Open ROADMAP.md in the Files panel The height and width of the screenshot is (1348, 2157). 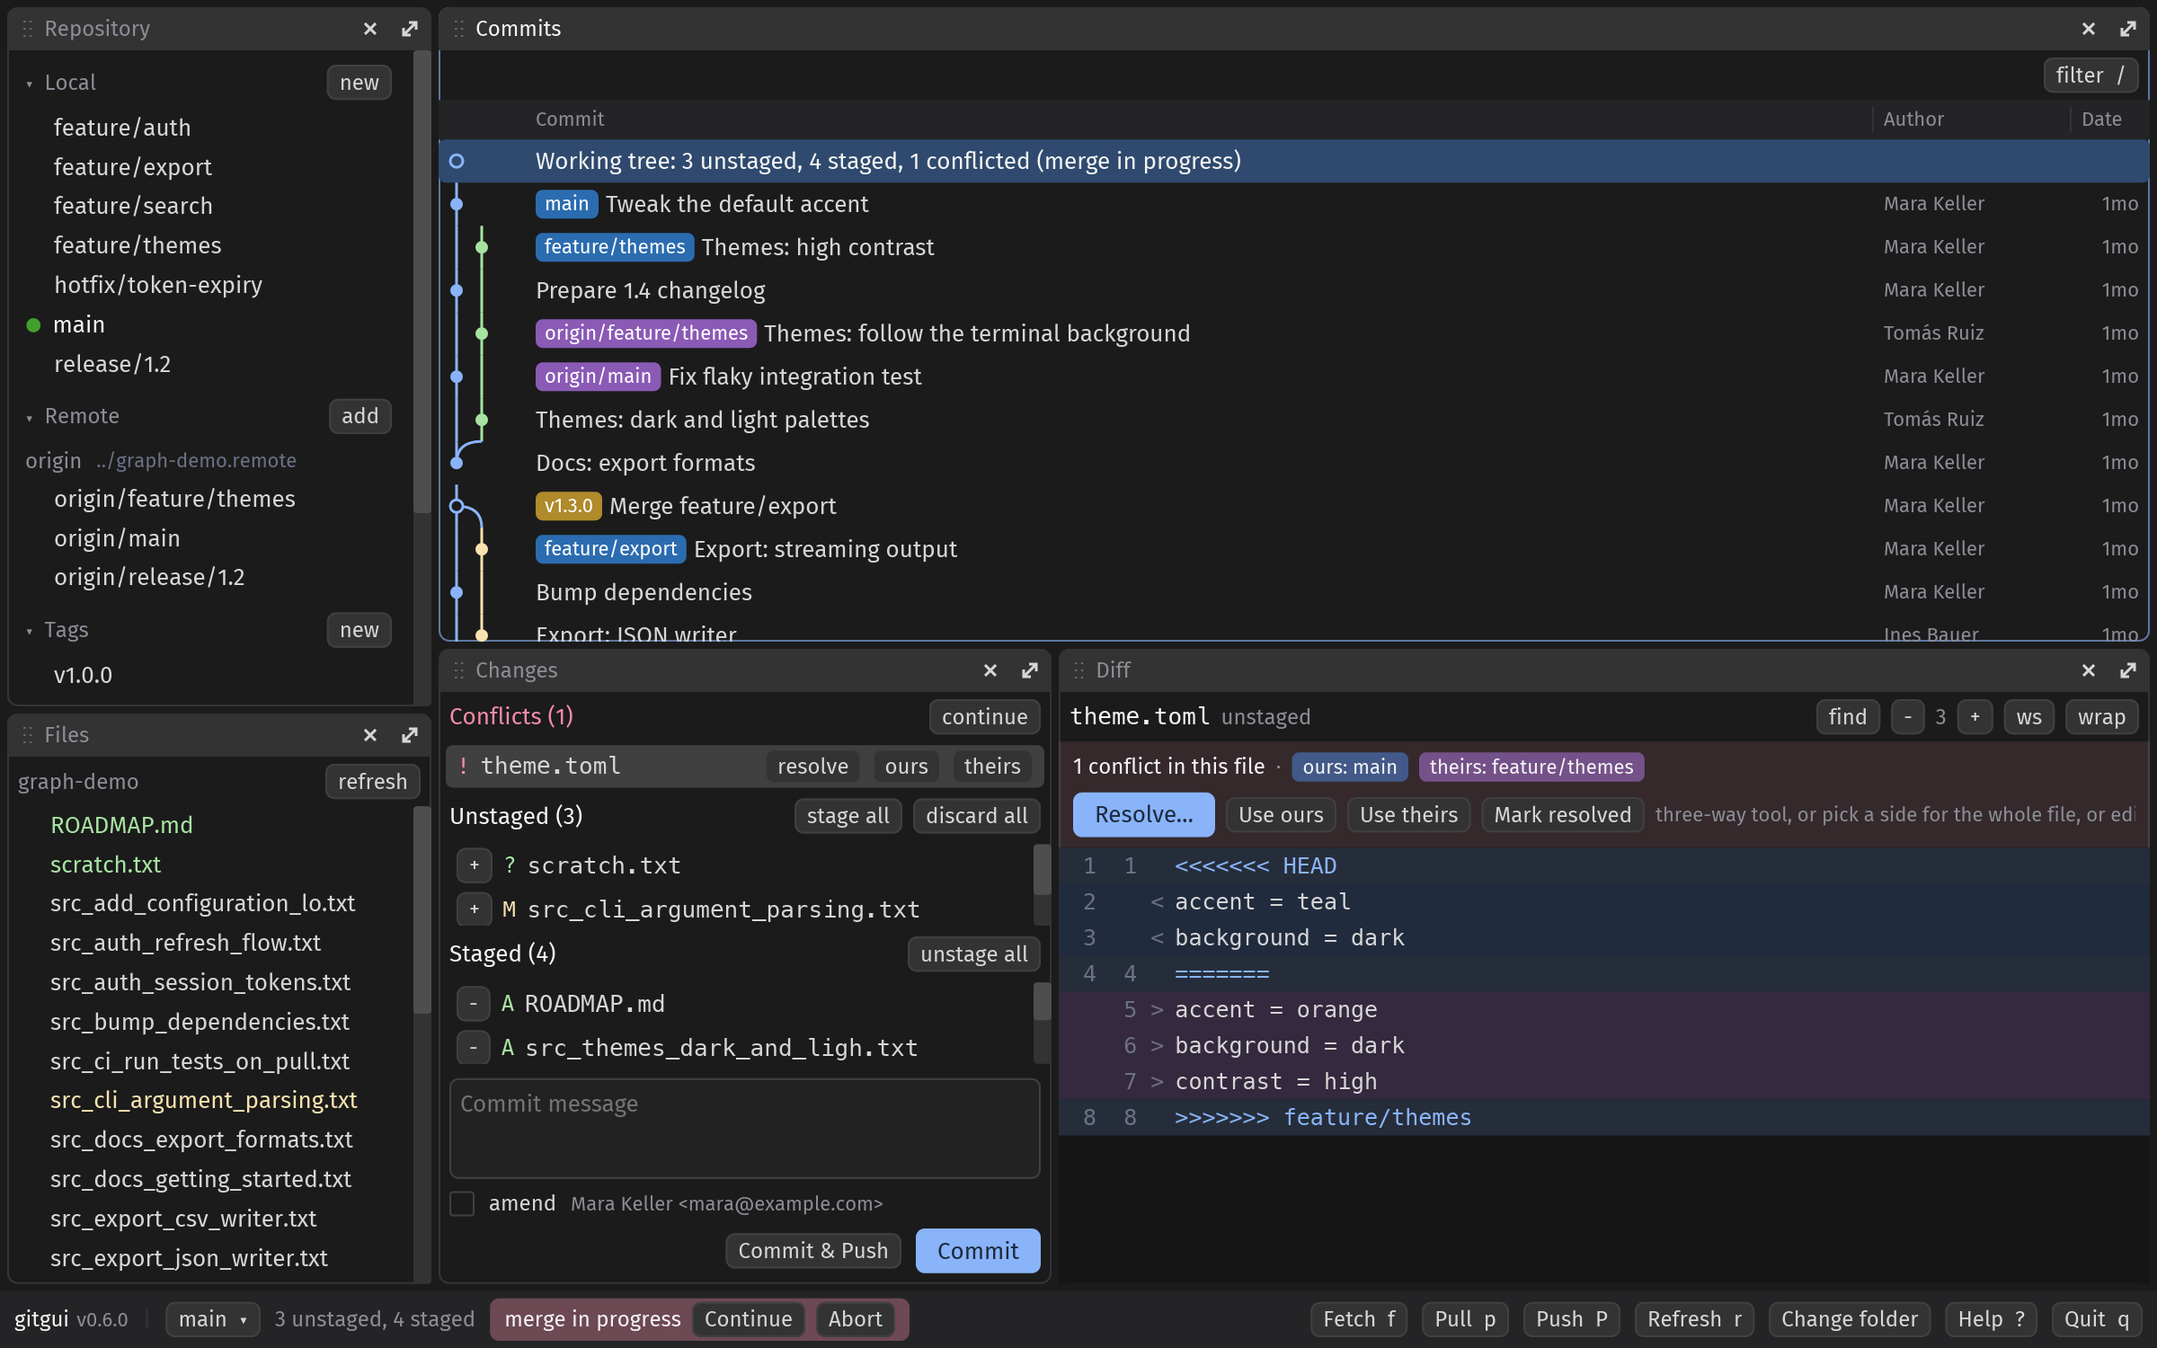click(x=121, y=825)
